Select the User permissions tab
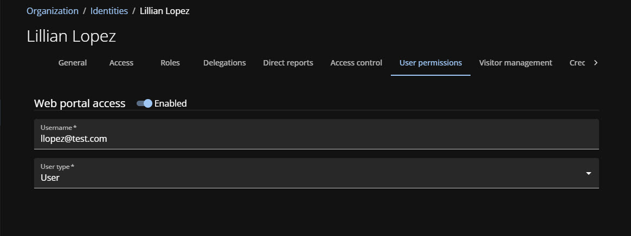The width and height of the screenshot is (631, 236). (x=430, y=63)
